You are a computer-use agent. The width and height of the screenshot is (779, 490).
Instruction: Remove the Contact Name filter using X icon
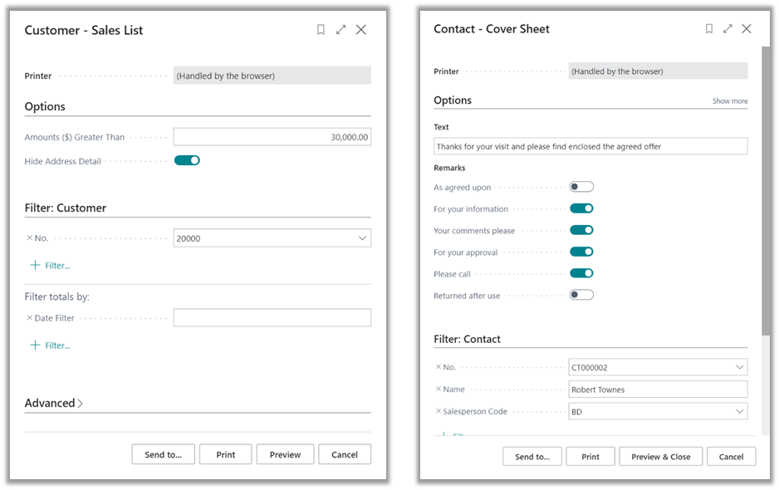[x=438, y=389]
